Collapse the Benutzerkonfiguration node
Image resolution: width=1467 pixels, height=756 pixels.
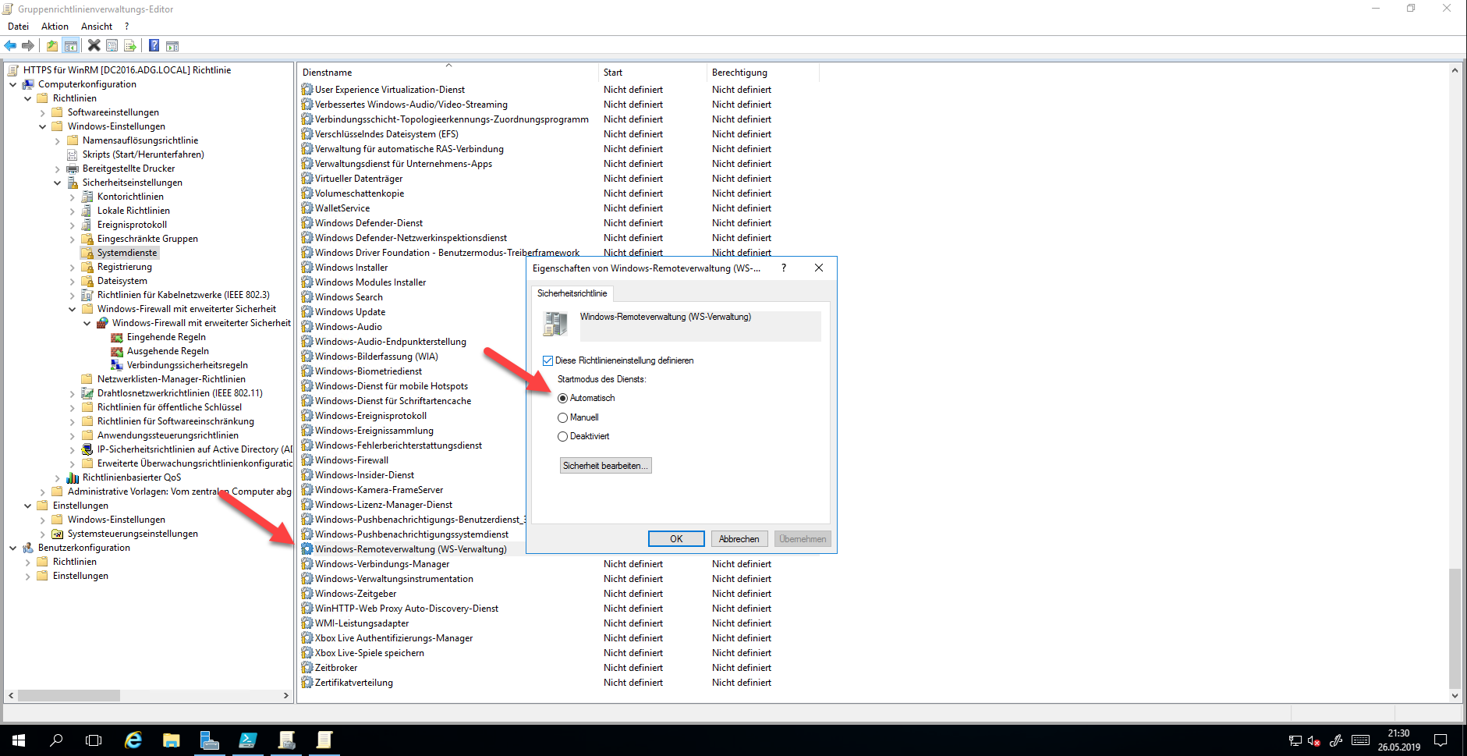[x=13, y=548]
